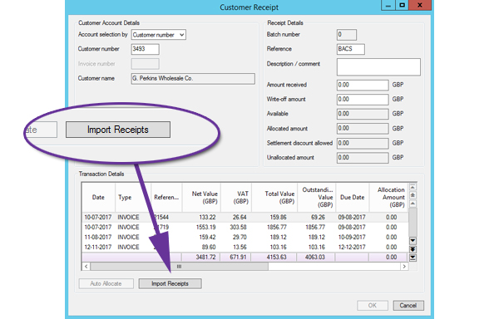
Task: Click the Settlement discount allowed field
Action: (363, 143)
